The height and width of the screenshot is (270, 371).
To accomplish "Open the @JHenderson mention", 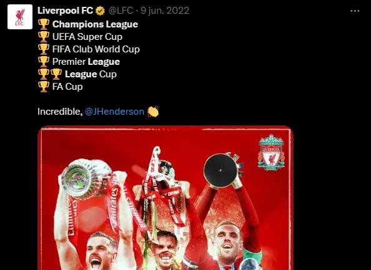I will coord(114,111).
